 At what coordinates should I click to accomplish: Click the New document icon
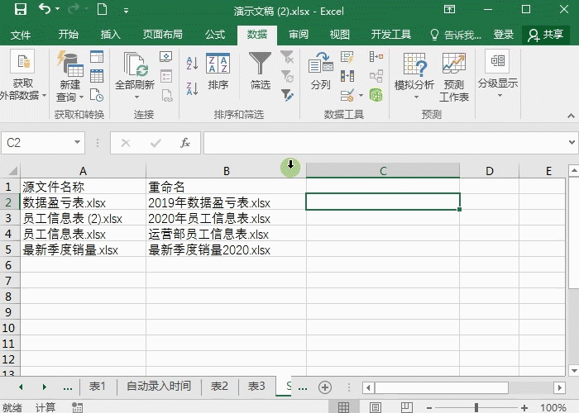(102, 9)
